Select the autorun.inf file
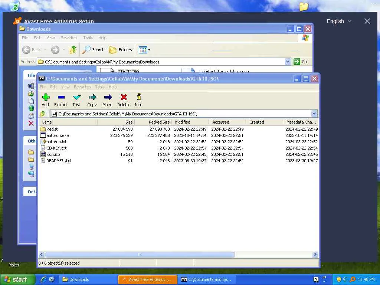Image resolution: width=380 pixels, height=285 pixels. (x=178, y=142)
